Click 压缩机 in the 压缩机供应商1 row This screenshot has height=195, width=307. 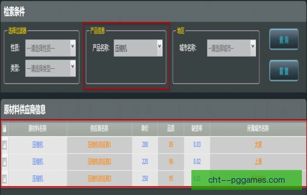(x=37, y=145)
